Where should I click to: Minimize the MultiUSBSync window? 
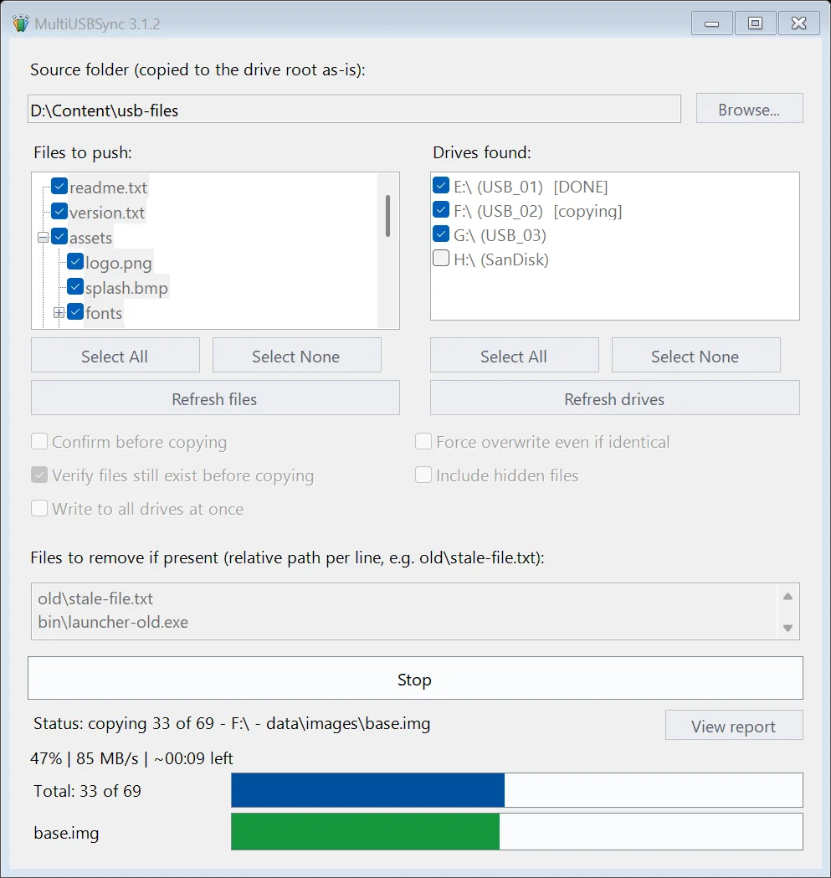711,23
